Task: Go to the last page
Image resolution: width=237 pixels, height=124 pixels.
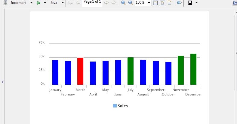Action: pyautogui.click(x=114, y=3)
